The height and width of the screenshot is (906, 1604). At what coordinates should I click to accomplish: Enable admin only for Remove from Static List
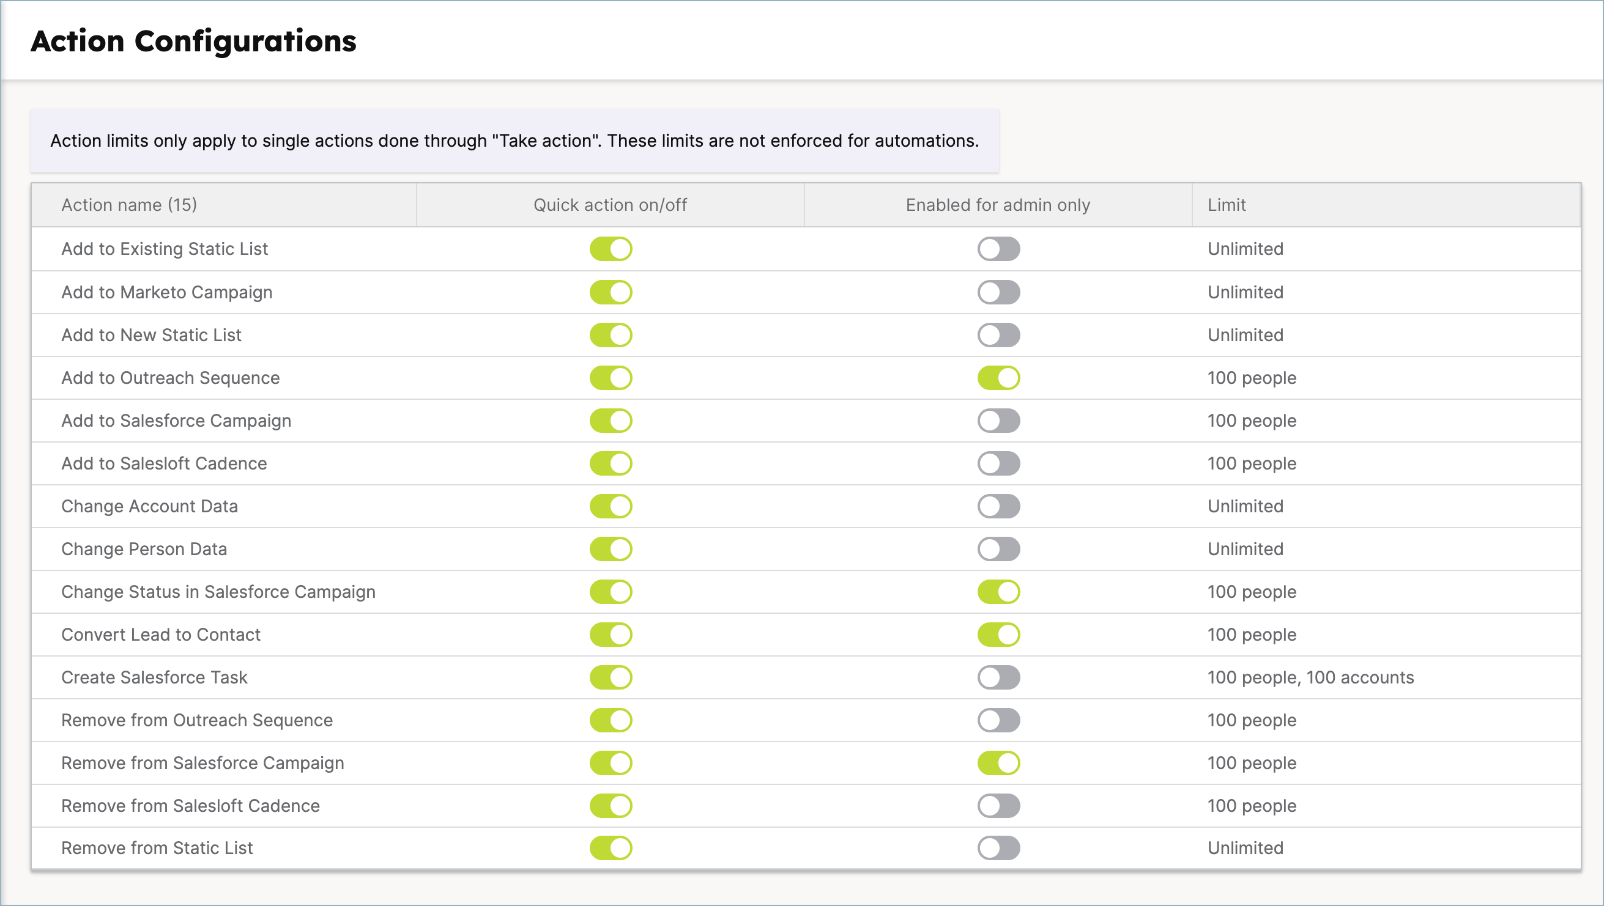pyautogui.click(x=998, y=848)
